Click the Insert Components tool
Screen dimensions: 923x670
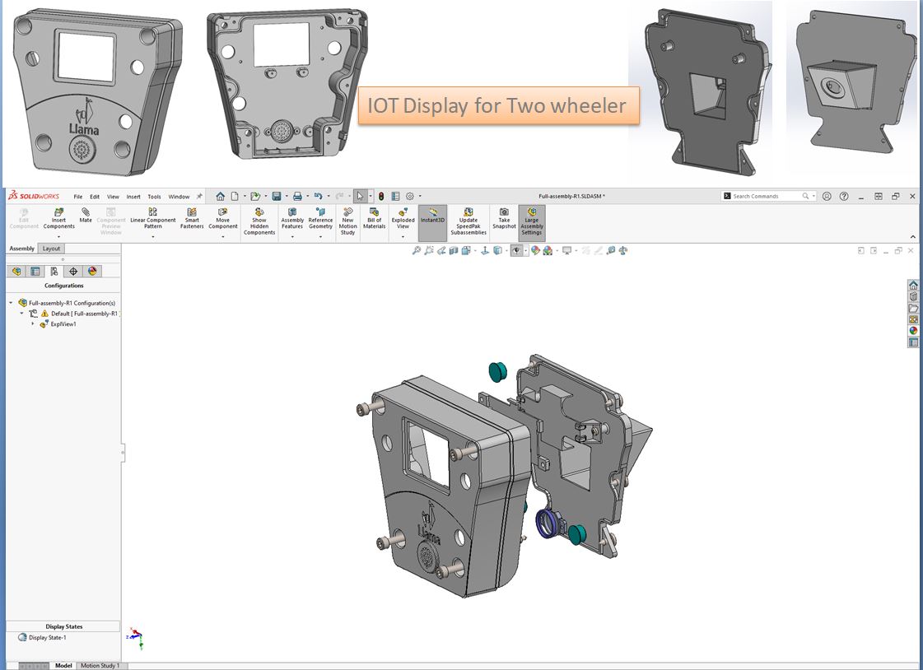pyautogui.click(x=58, y=219)
